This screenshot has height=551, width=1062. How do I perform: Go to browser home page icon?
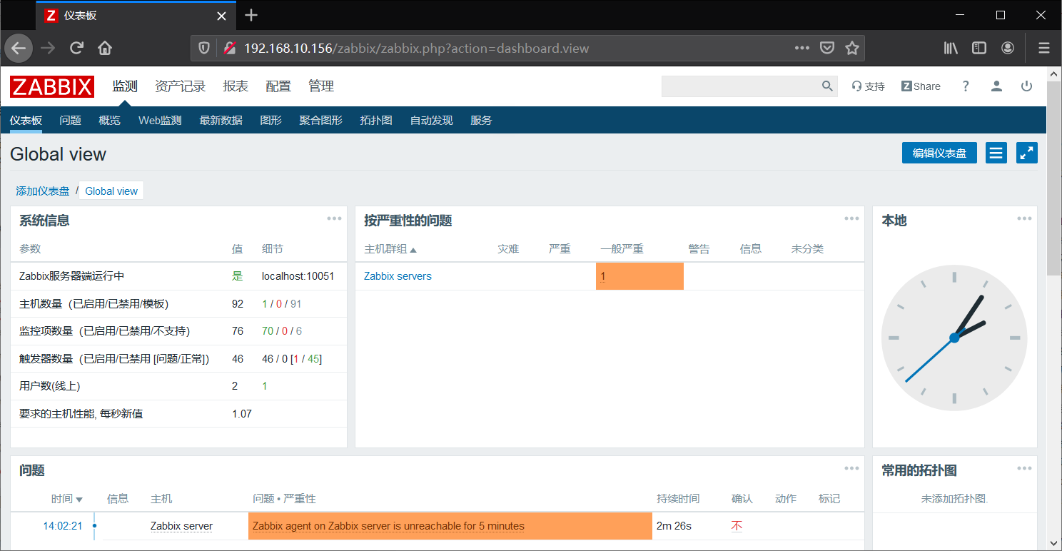click(x=105, y=49)
